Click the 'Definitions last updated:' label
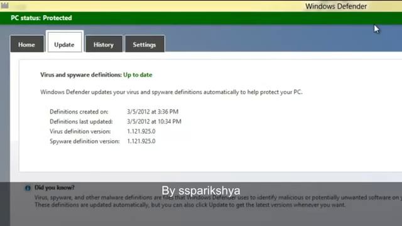 tap(81, 121)
